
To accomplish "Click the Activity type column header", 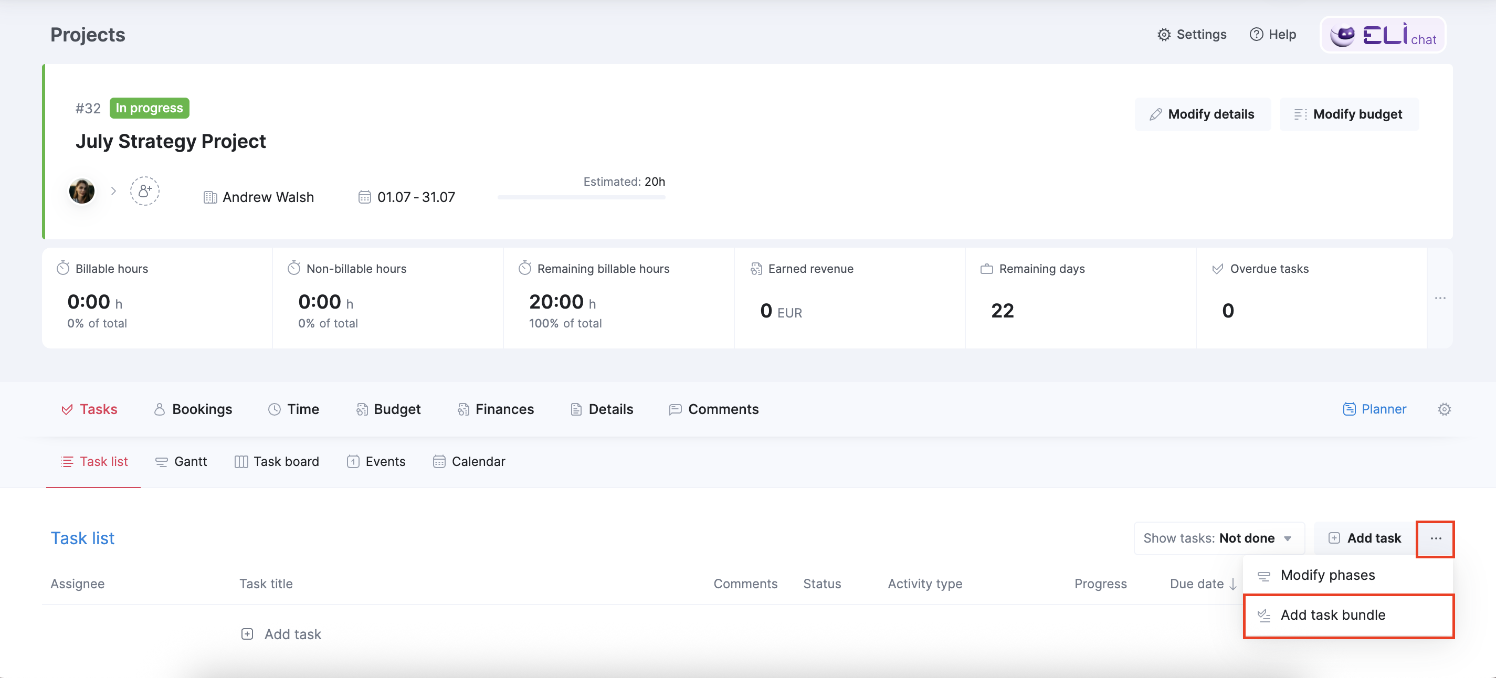I will [924, 584].
